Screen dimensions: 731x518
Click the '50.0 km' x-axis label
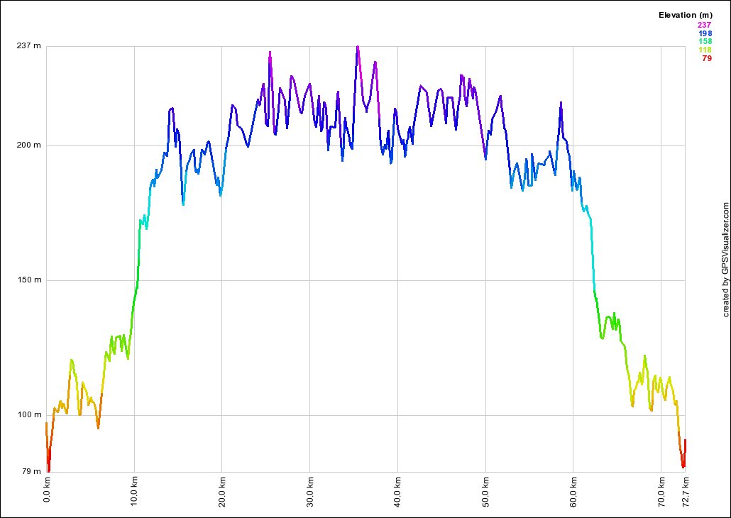coord(485,492)
